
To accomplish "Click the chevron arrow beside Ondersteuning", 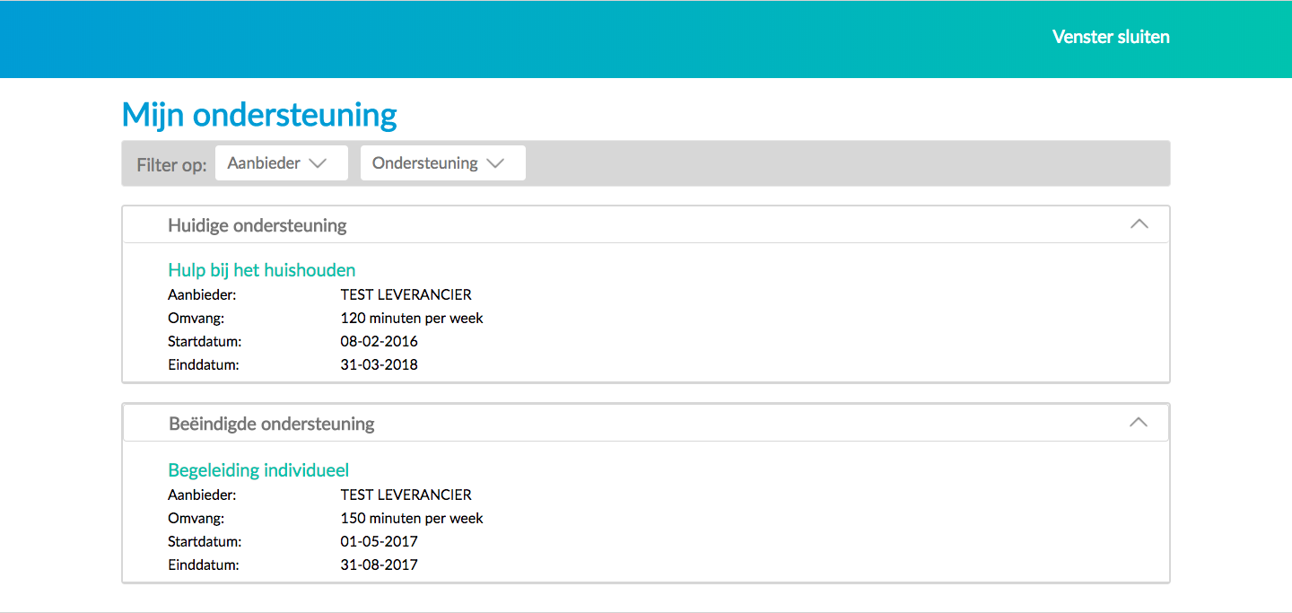I will pos(495,163).
